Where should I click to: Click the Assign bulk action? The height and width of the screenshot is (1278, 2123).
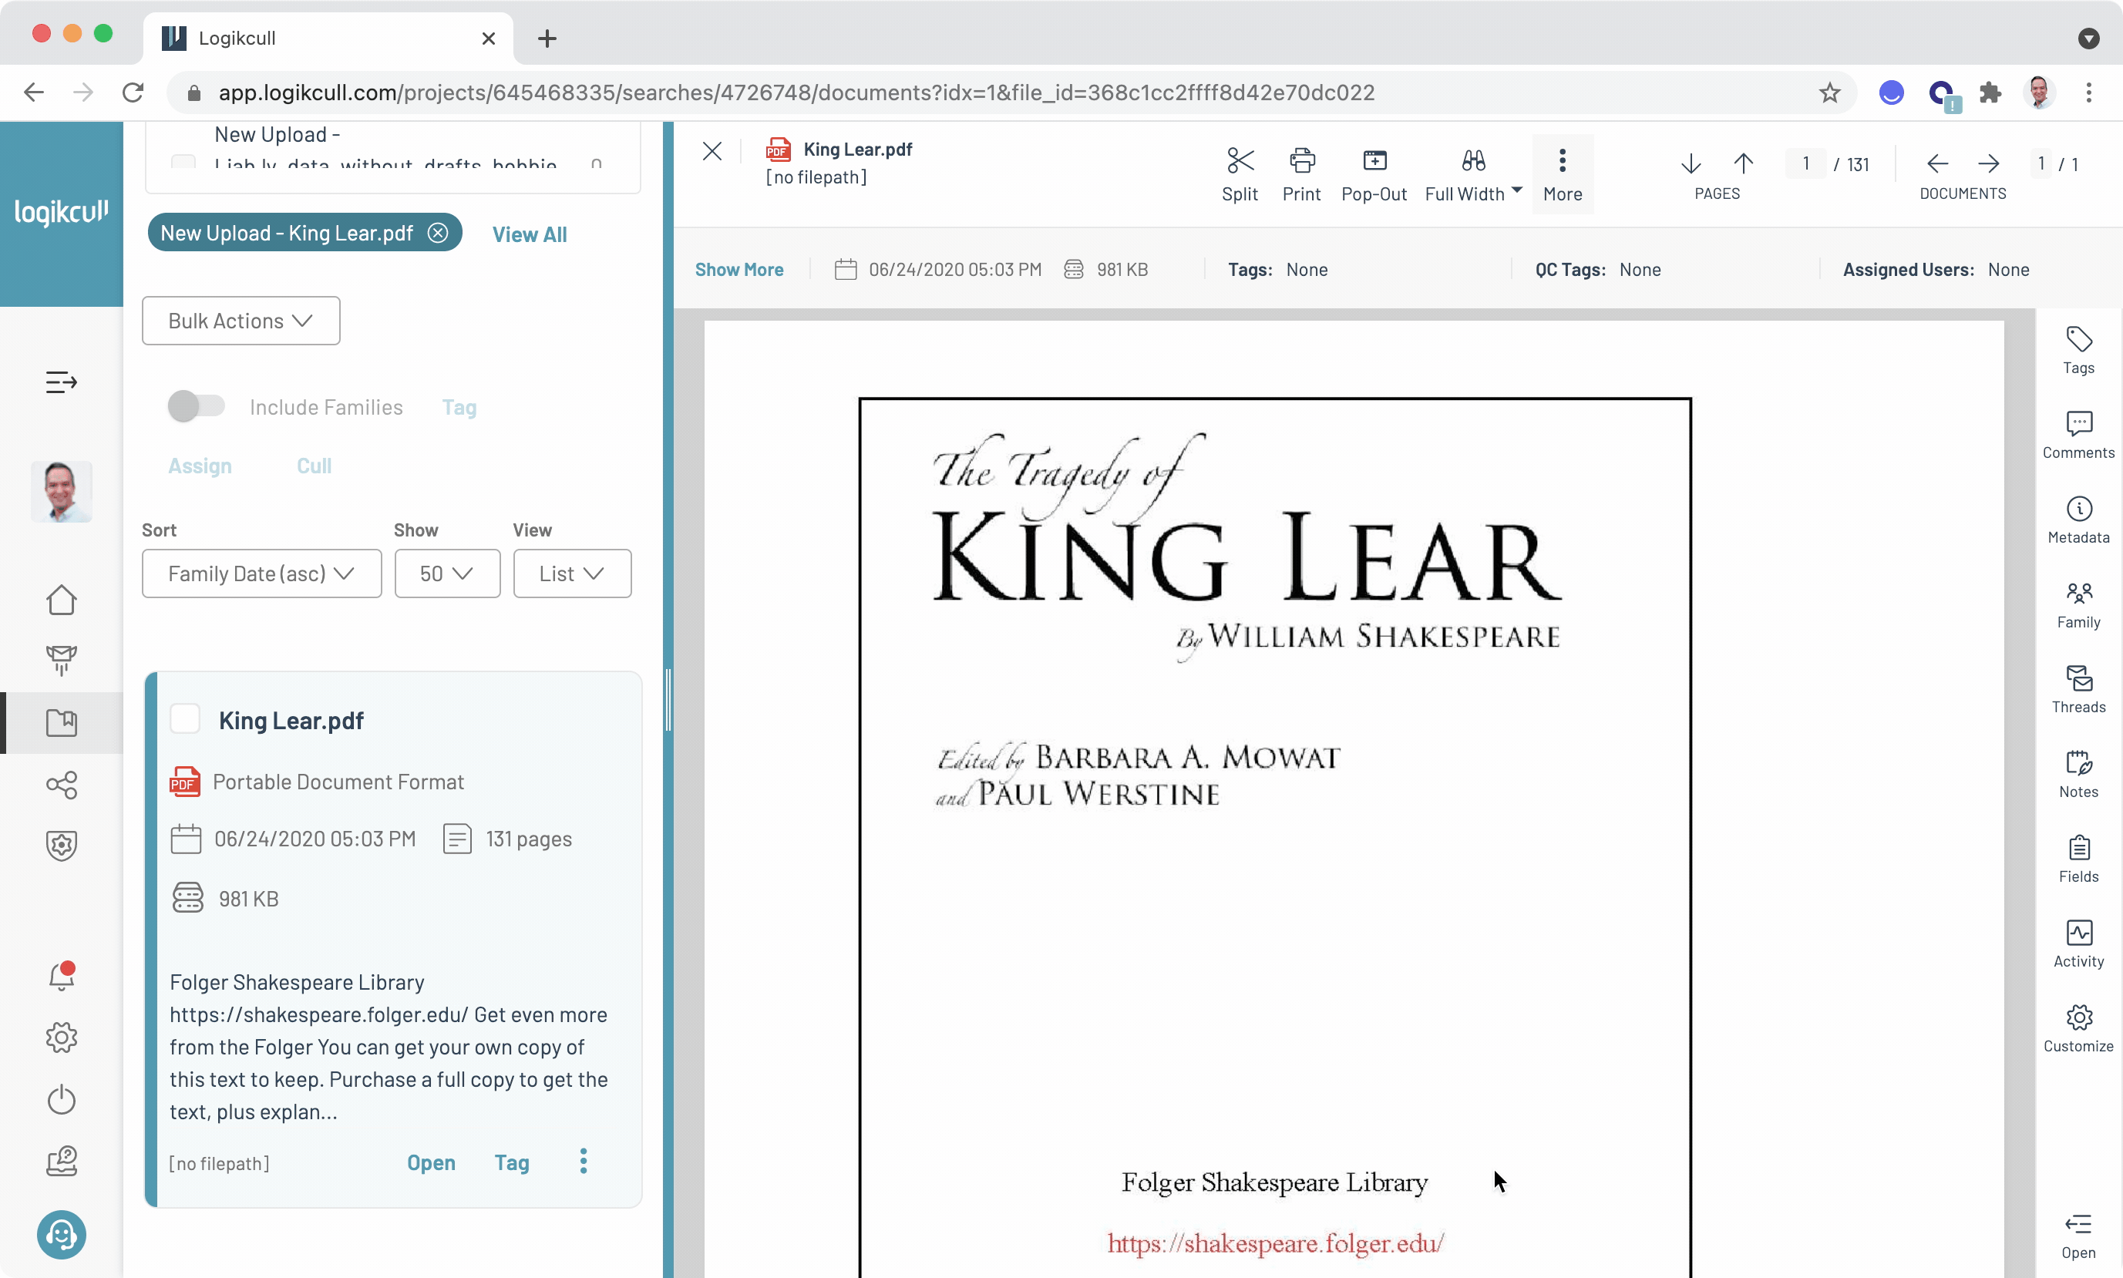(x=199, y=466)
